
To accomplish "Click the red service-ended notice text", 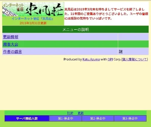I will click(x=106, y=14).
